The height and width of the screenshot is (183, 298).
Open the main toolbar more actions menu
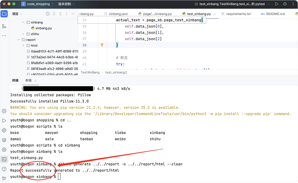(x=293, y=4)
